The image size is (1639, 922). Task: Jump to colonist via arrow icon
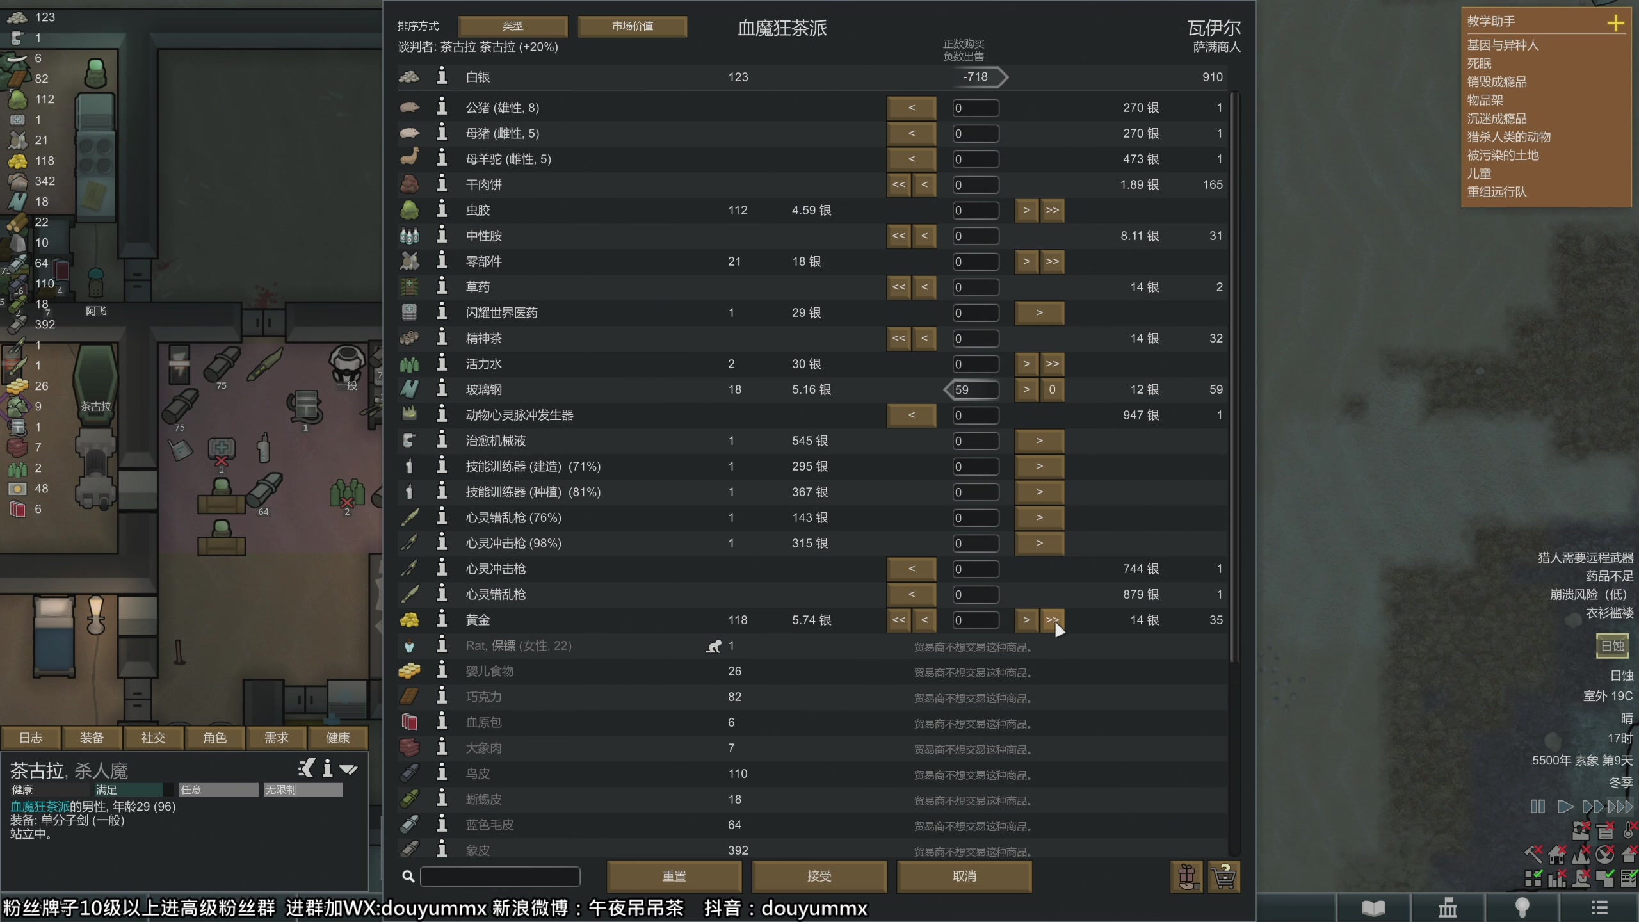[307, 768]
